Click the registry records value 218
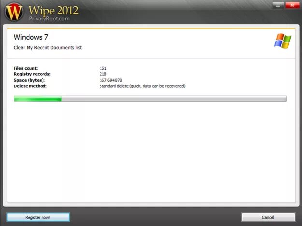Image resolution: width=302 pixels, height=226 pixels. [x=103, y=74]
